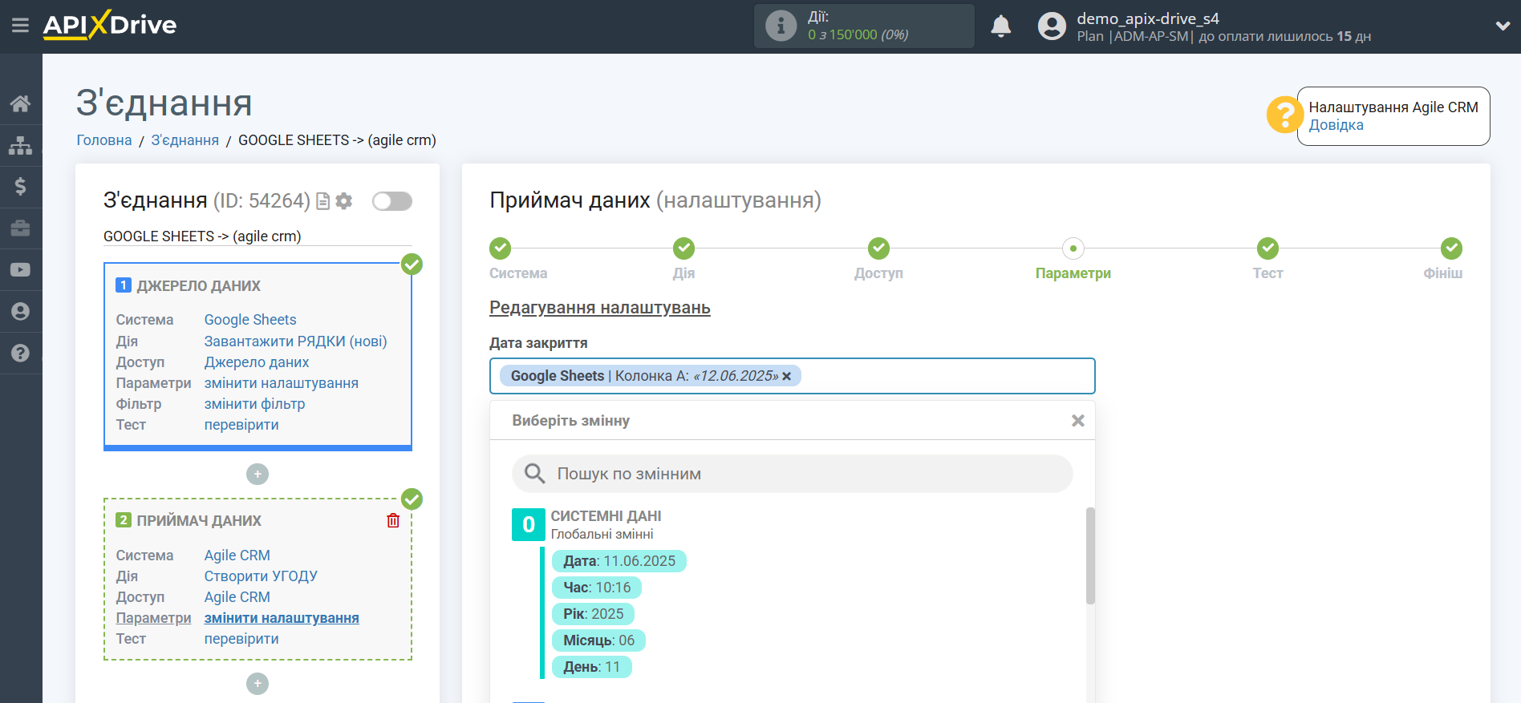Screen dimensions: 1521x703
Task: Open the hamburger menu
Action: tap(20, 26)
